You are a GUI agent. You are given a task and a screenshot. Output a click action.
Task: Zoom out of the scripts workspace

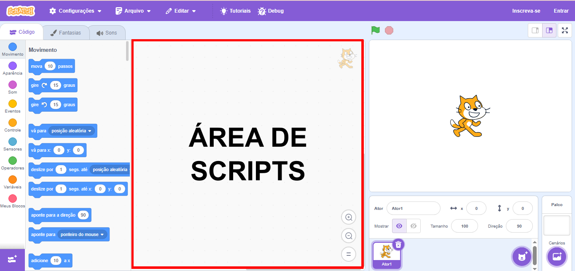[x=349, y=236]
